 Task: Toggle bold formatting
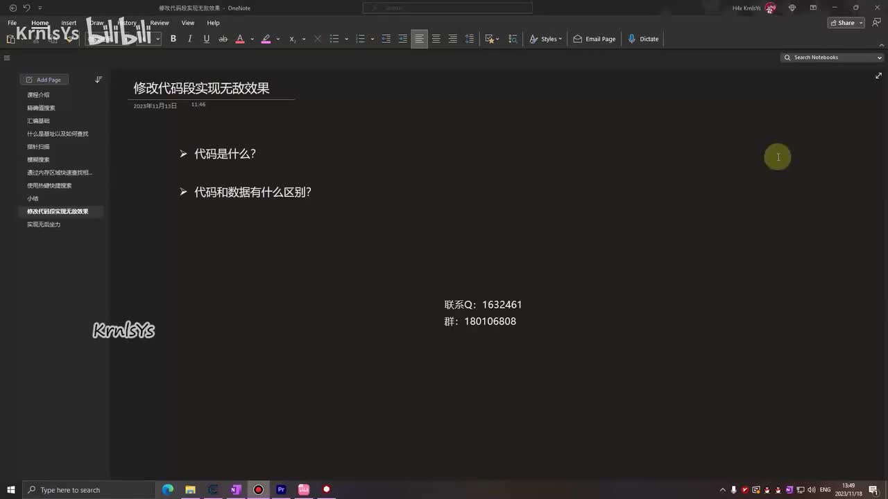(173, 39)
